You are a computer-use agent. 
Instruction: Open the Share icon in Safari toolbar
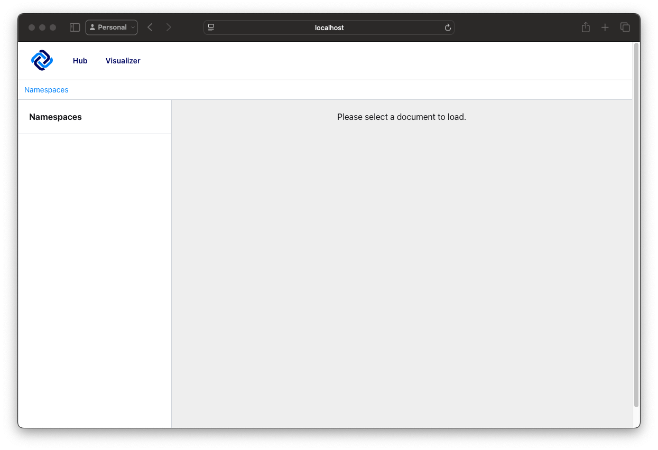[586, 27]
